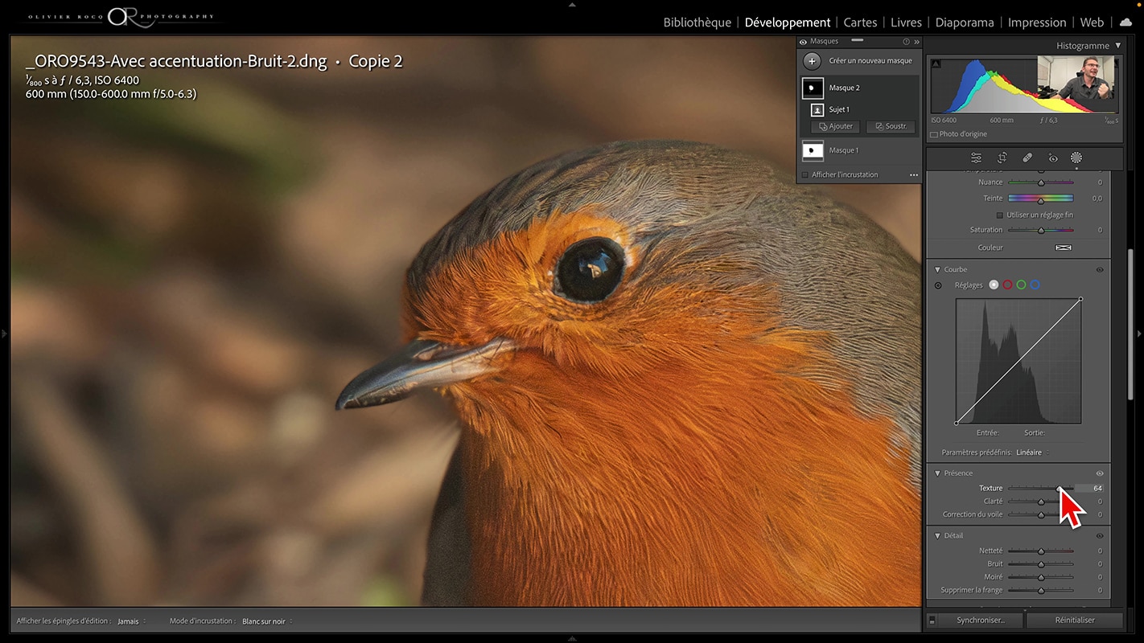Click the Saturation slider handle
This screenshot has width=1144, height=643.
pos(1040,231)
